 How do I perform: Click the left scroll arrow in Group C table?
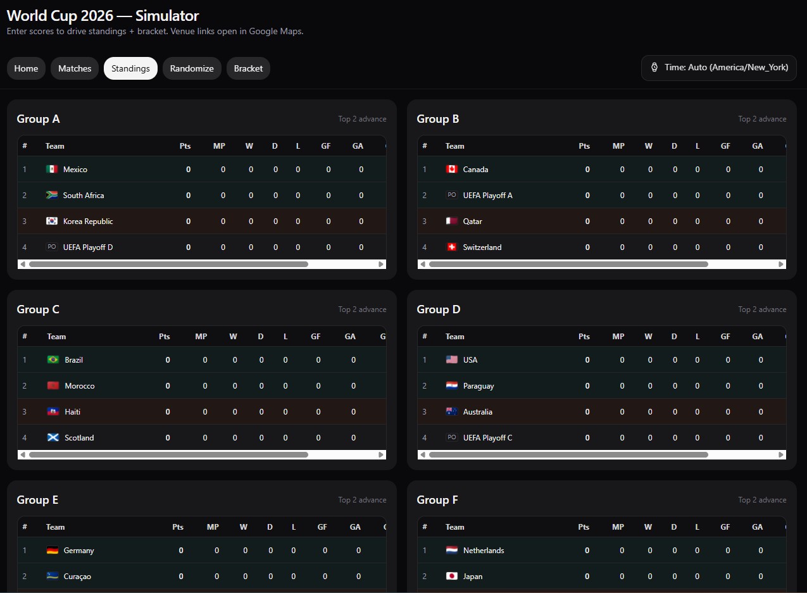[x=23, y=454]
